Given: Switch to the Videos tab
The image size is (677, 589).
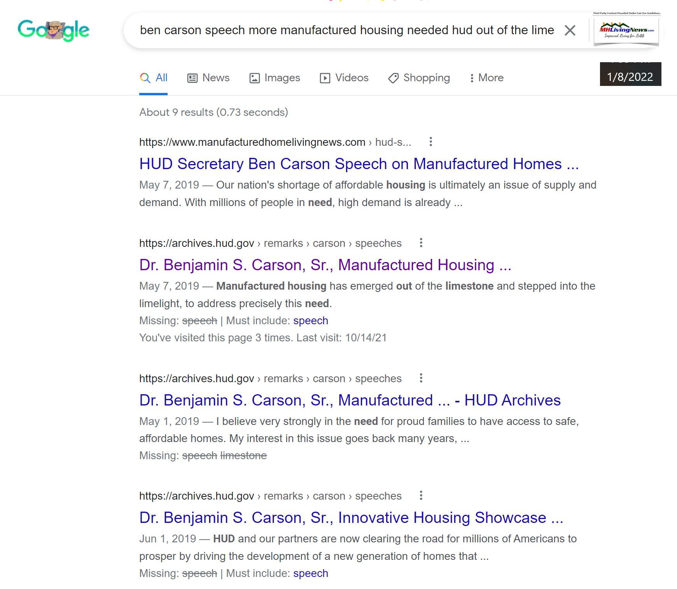Looking at the screenshot, I should point(344,78).
